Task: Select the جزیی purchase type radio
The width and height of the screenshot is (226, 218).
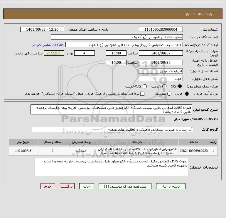Action: [186, 94]
